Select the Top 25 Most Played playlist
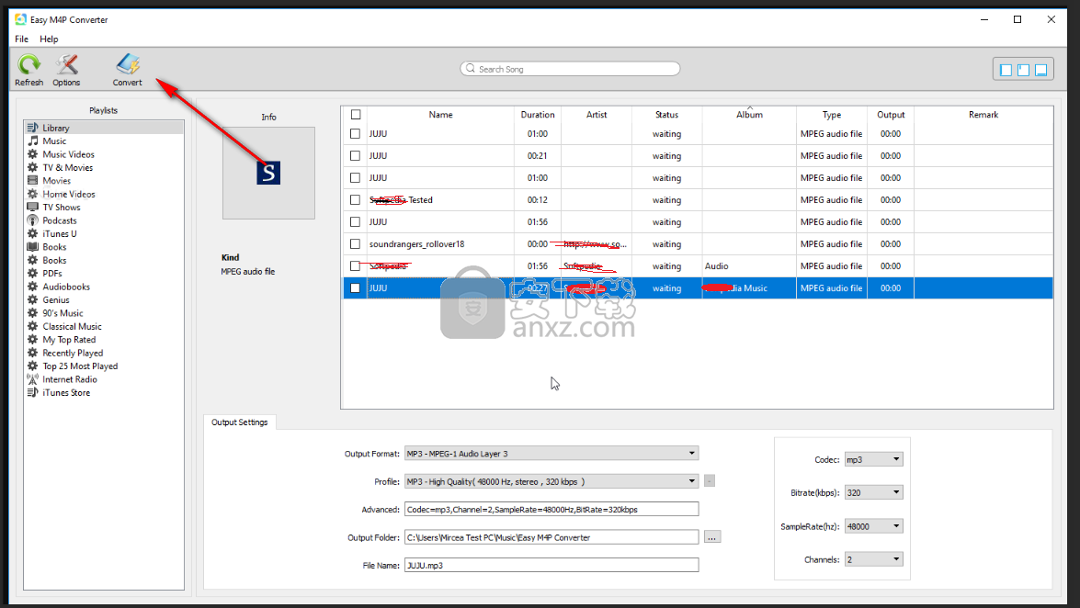This screenshot has width=1080, height=608. pos(80,366)
